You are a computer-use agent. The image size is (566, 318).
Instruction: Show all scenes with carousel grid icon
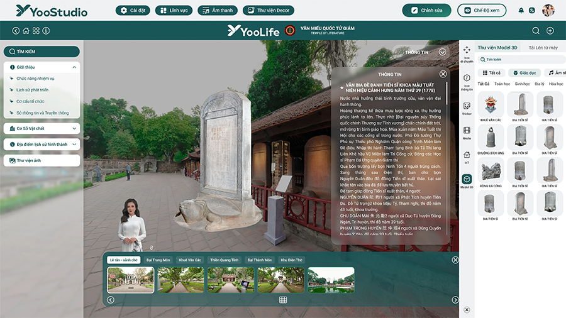tap(283, 300)
